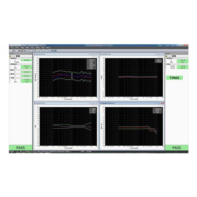Click the document icon third in the second toolbar group
The width and height of the screenshot is (197, 197).
click(35, 51)
